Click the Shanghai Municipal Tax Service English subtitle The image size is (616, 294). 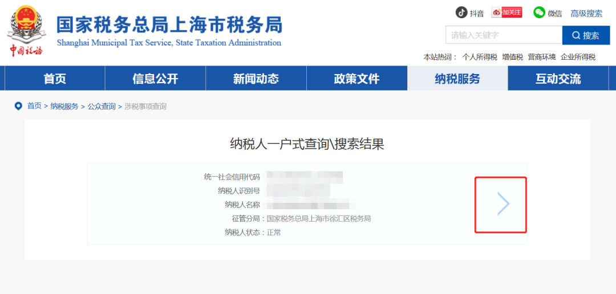[x=169, y=43]
